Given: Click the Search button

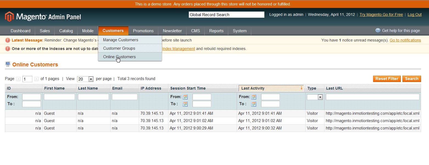Looking at the screenshot, I should (x=412, y=79).
